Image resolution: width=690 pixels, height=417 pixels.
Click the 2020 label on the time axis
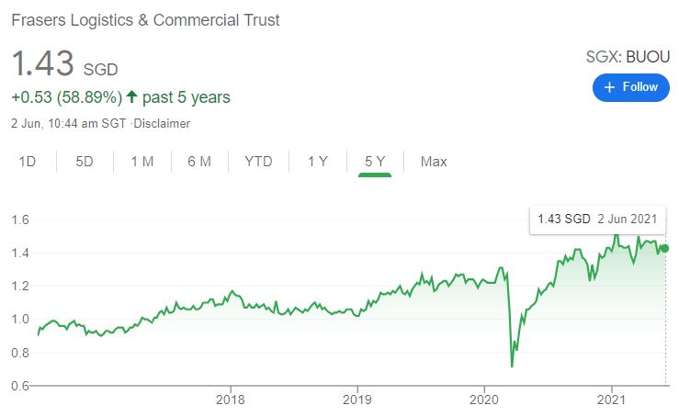pyautogui.click(x=484, y=400)
